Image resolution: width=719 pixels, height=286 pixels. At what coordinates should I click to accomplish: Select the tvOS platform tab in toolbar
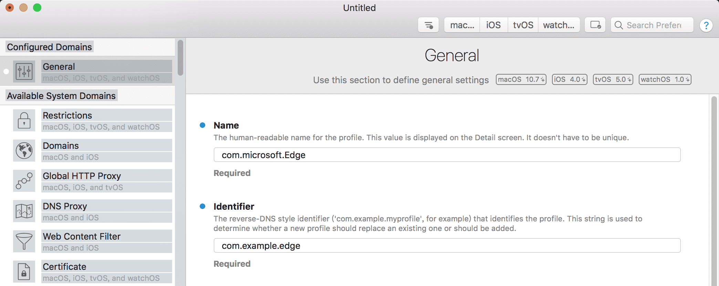click(523, 25)
